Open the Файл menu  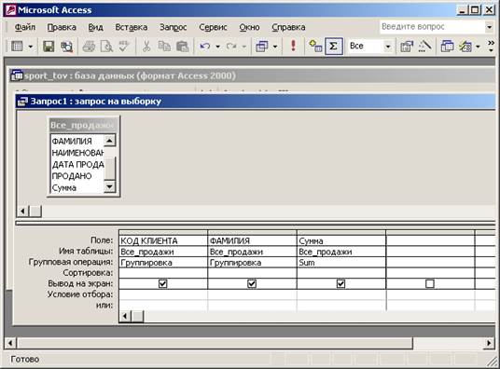pyautogui.click(x=25, y=27)
